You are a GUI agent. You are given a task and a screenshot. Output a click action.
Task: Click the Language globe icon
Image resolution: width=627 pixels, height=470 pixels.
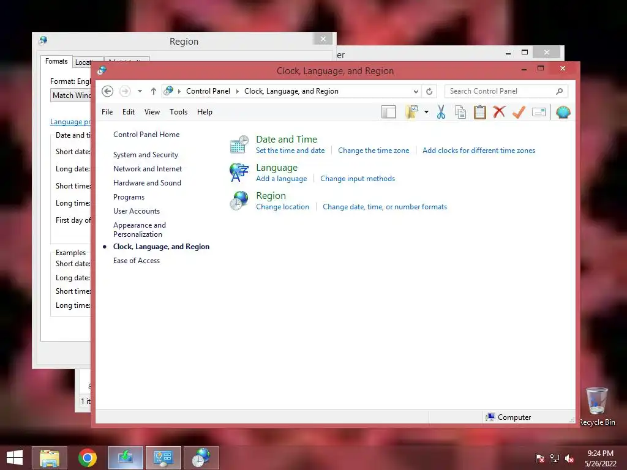(x=239, y=172)
